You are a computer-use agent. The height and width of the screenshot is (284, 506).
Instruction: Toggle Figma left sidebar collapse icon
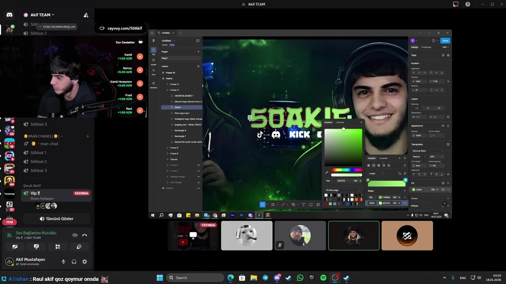pos(198,41)
